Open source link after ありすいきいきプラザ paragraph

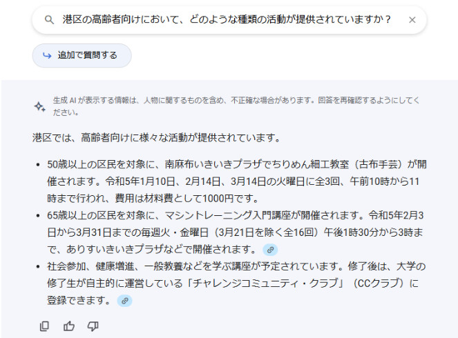click(270, 250)
